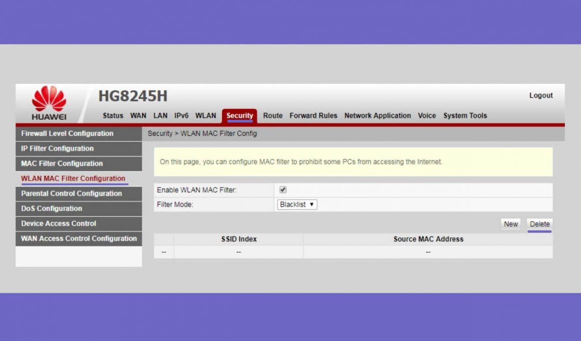Open Firewall Level Configuration

click(x=79, y=133)
